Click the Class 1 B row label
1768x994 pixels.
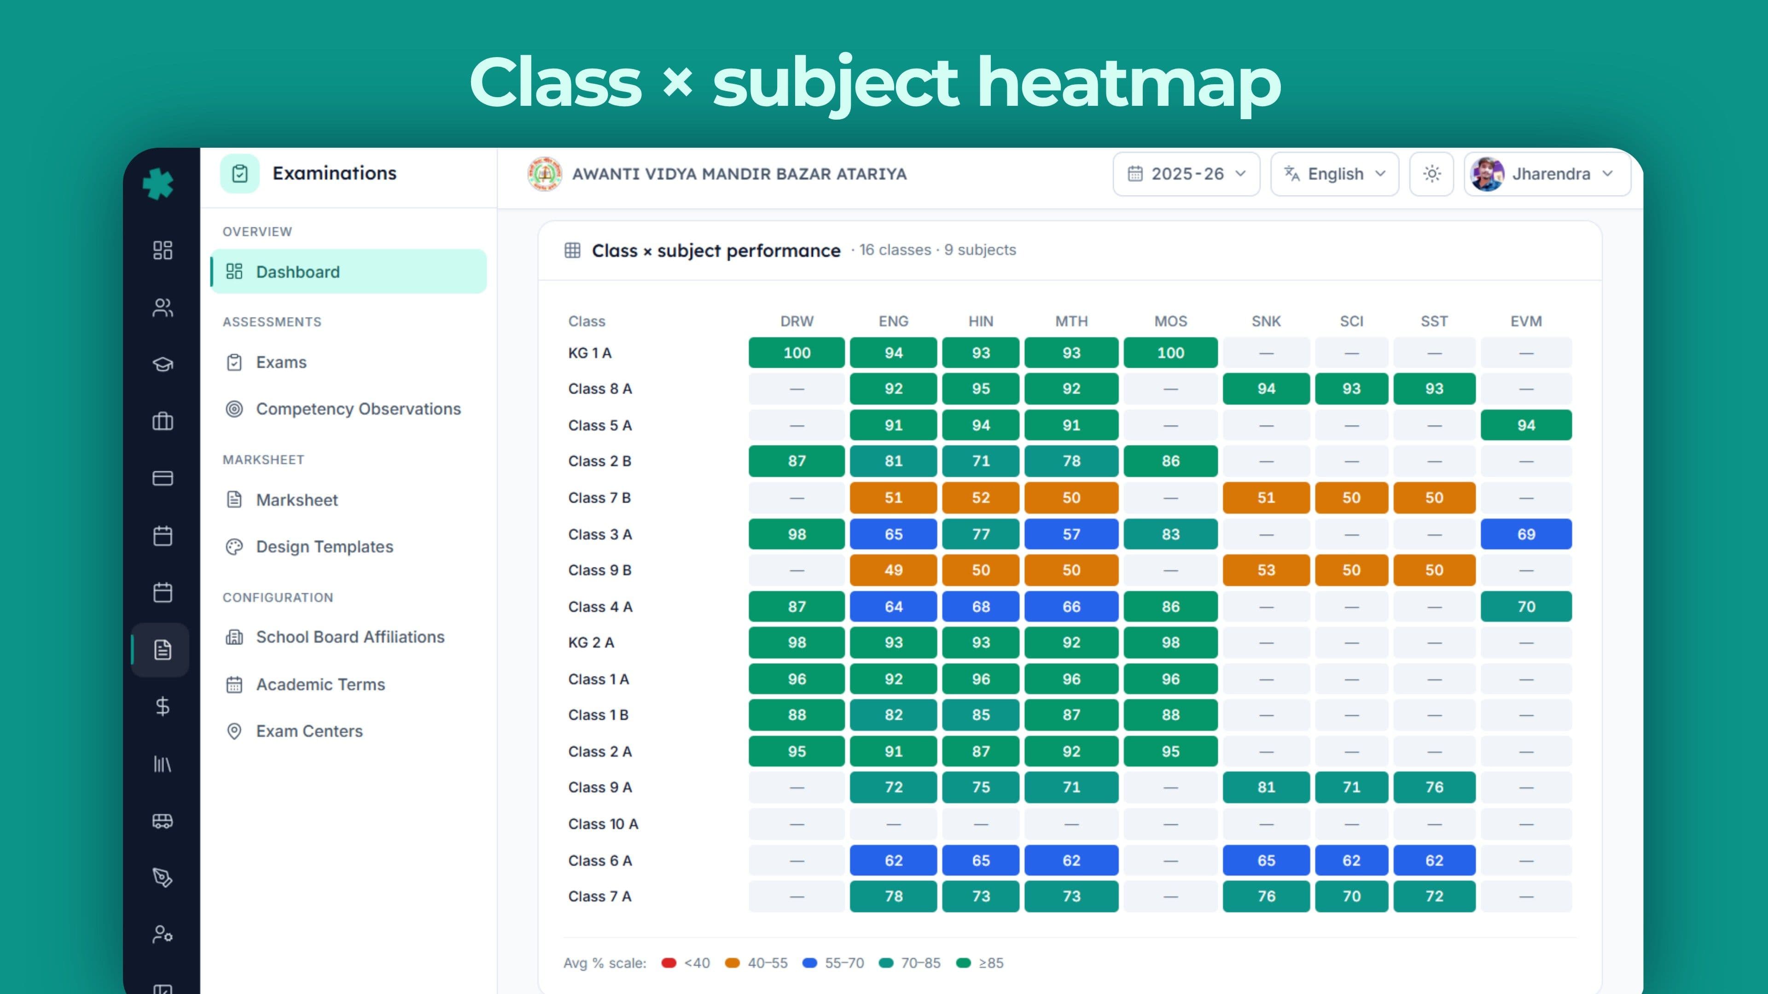598,715
